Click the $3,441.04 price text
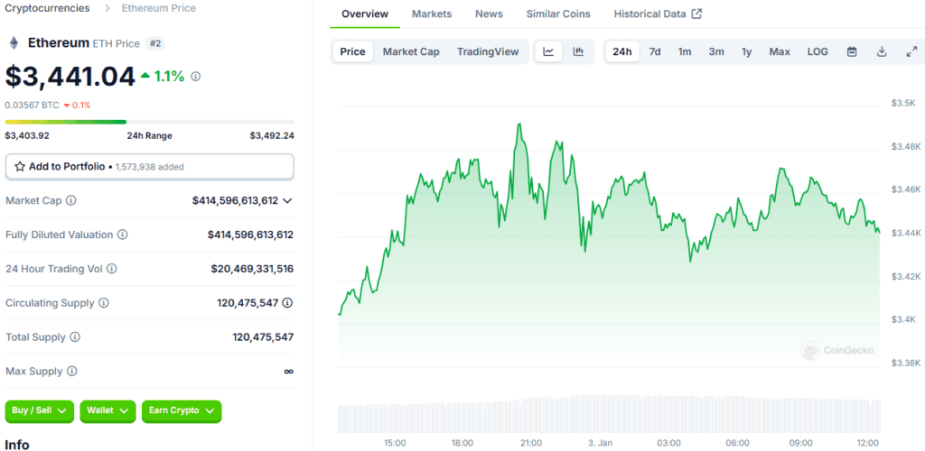The image size is (925, 451). pos(70,77)
